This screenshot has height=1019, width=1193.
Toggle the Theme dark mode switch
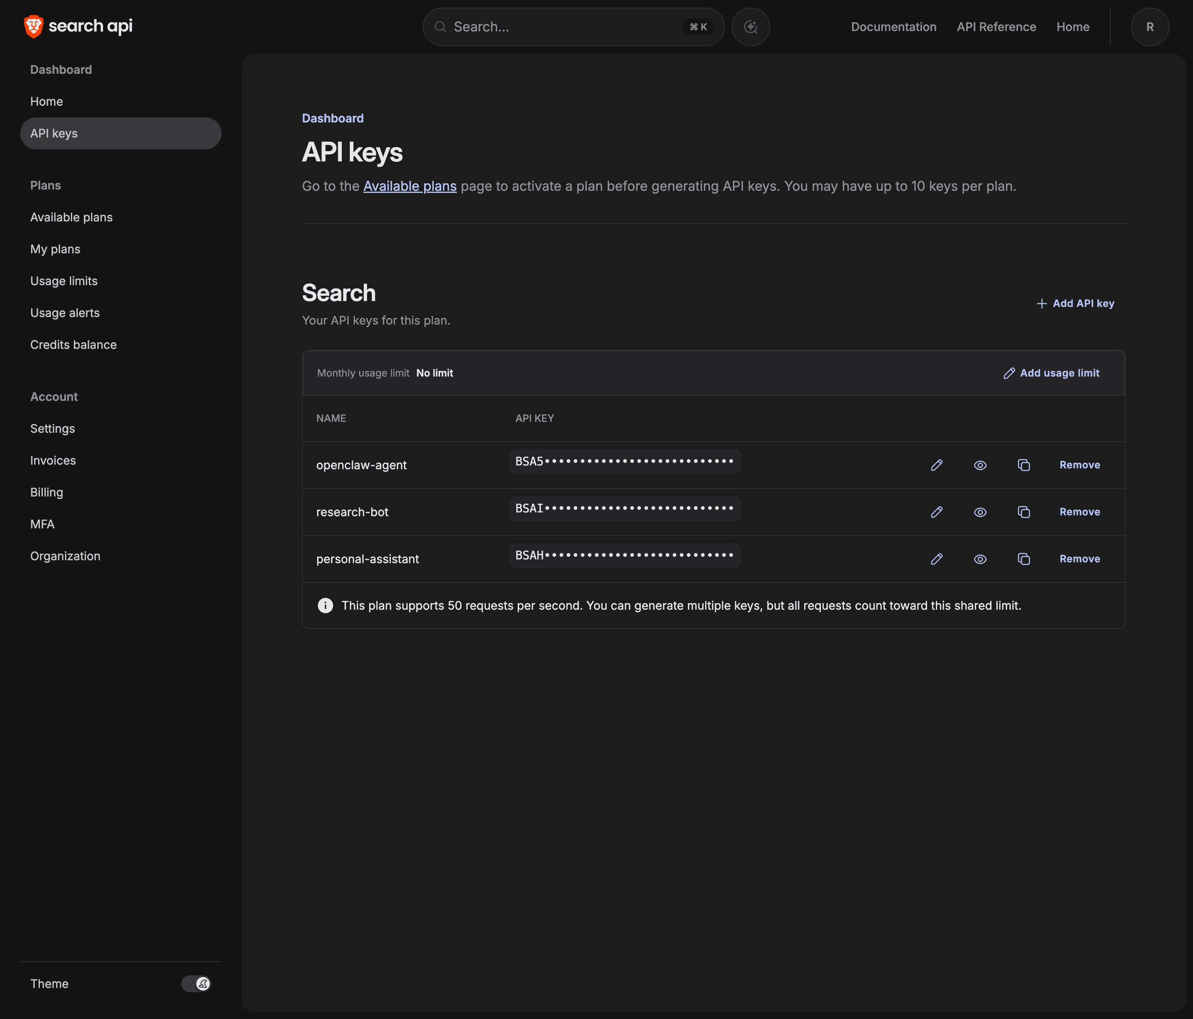coord(196,984)
